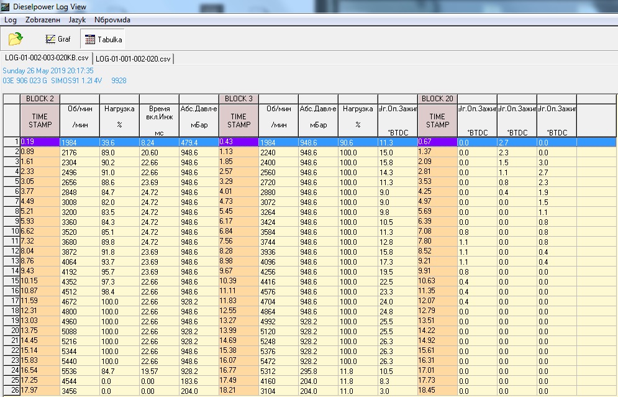Click the TIME STAMP header under BLOCK 2
This screenshot has height=397, width=618.
coord(40,121)
